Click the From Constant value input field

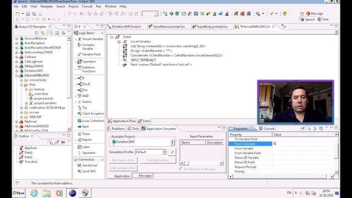pyautogui.click(x=304, y=144)
